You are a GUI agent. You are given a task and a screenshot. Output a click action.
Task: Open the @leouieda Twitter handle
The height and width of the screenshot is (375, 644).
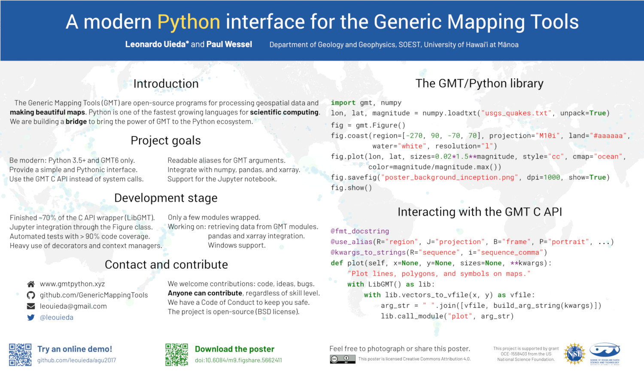pyautogui.click(x=57, y=318)
